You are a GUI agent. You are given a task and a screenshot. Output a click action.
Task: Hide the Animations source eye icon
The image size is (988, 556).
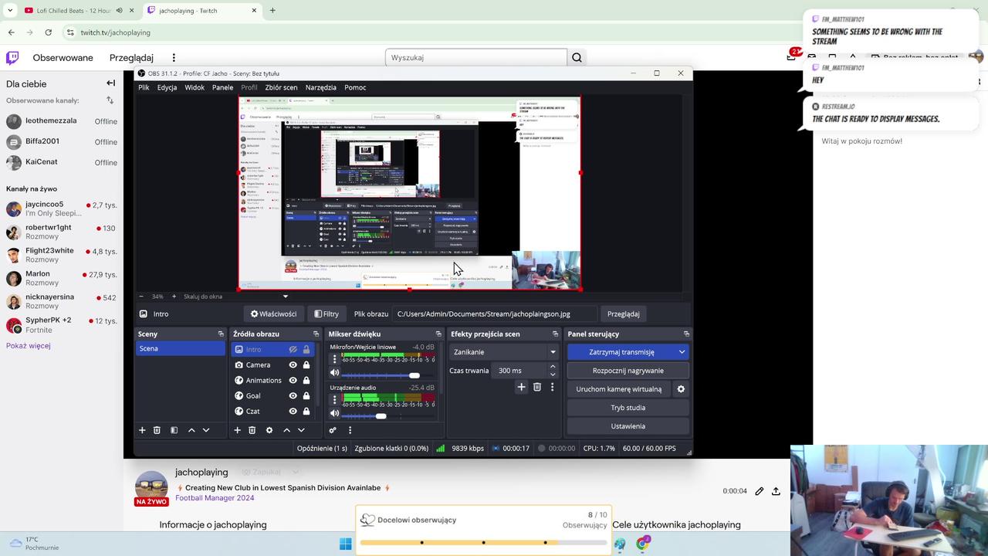pyautogui.click(x=293, y=381)
